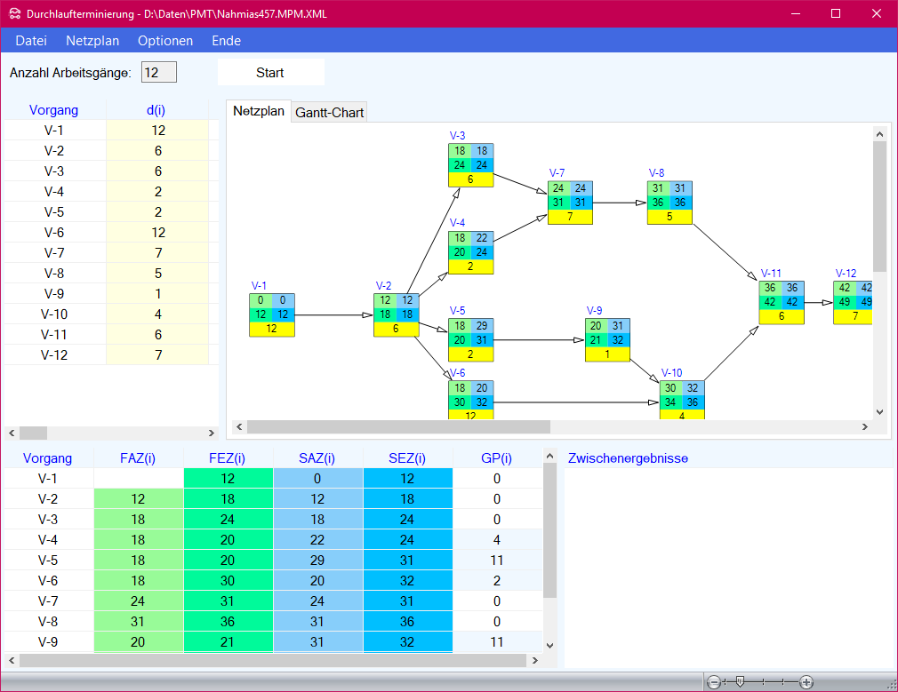
Task: Select the Netzplan tab above the diagram
Action: tap(259, 111)
